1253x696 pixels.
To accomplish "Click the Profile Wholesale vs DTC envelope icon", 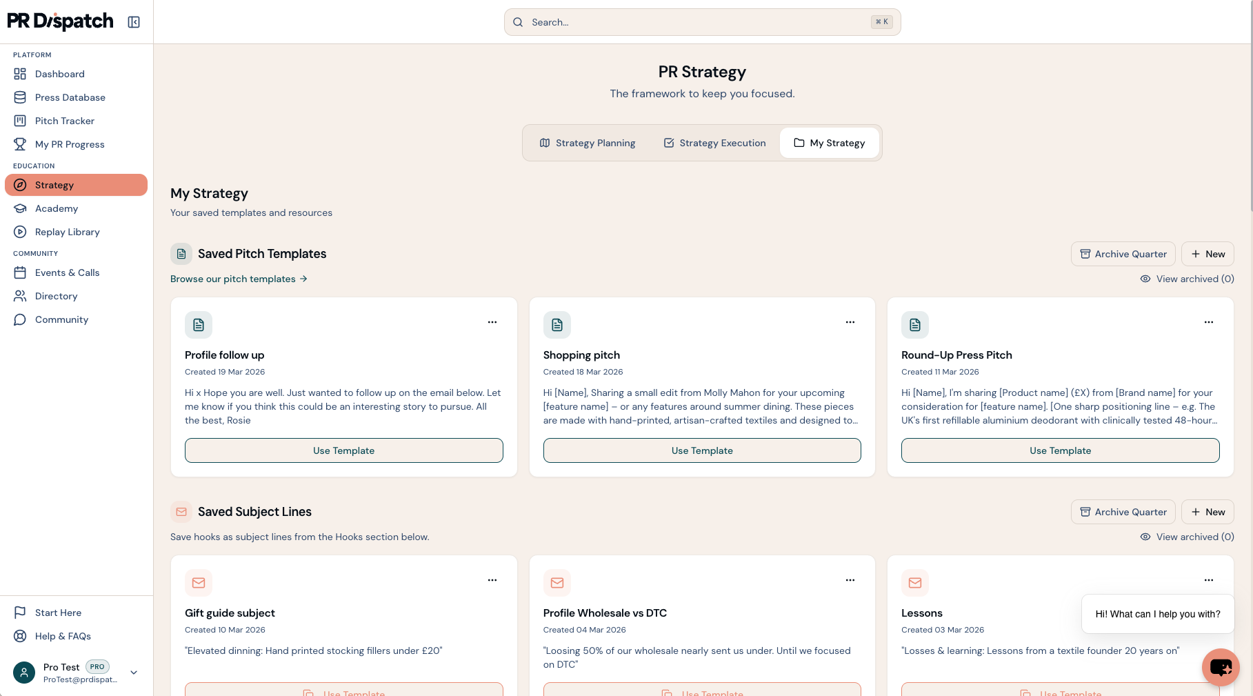I will (x=557, y=583).
